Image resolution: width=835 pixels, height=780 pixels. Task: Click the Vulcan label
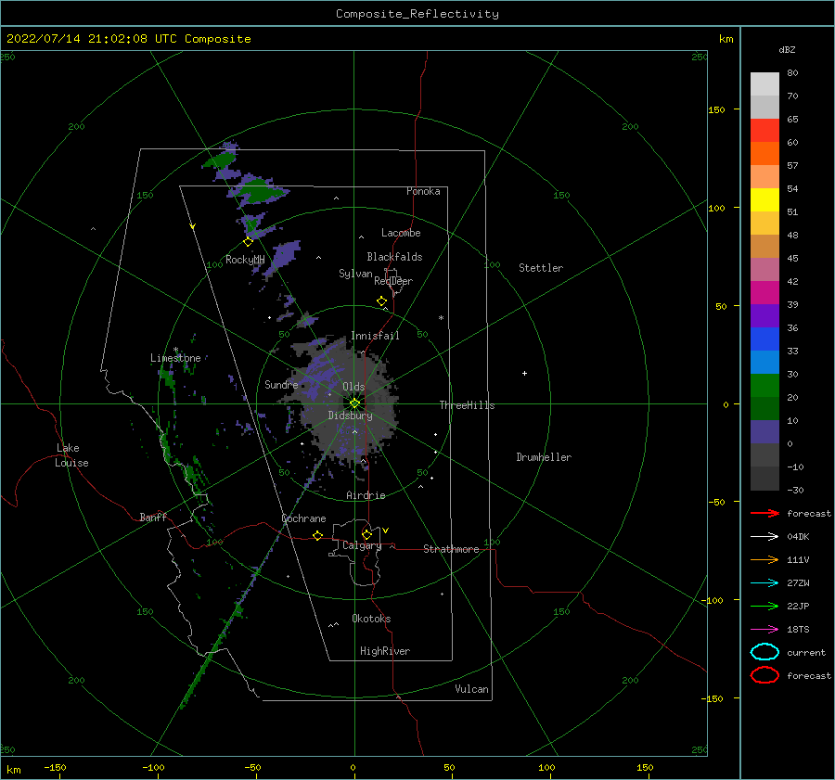(x=471, y=689)
